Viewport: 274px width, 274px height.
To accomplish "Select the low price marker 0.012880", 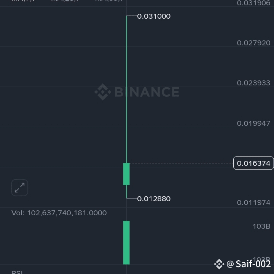I will (154, 199).
